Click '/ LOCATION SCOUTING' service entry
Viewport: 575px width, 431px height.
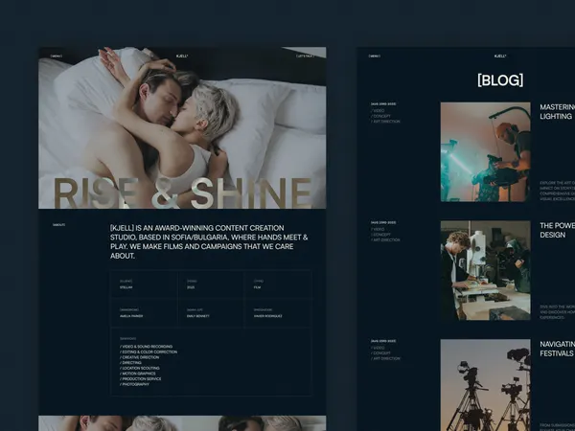(x=140, y=368)
